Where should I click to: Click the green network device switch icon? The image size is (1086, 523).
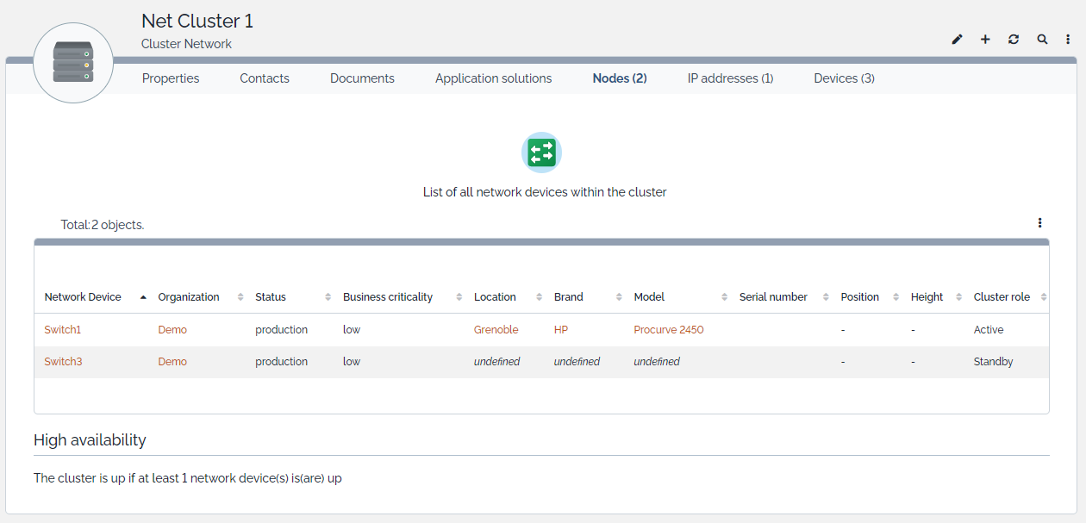[x=541, y=153]
